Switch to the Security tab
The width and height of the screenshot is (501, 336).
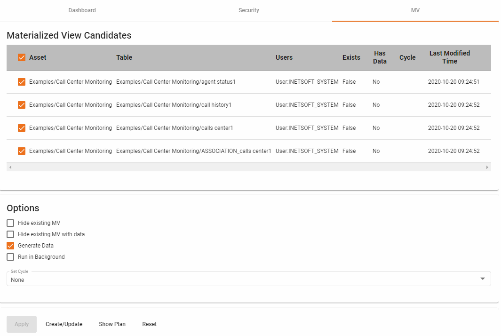click(x=248, y=10)
